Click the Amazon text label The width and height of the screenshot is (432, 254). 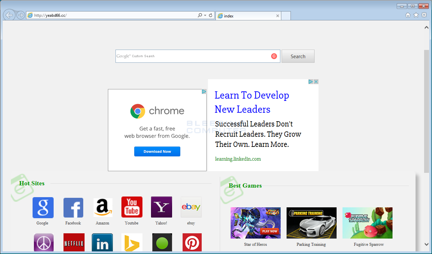click(x=102, y=223)
